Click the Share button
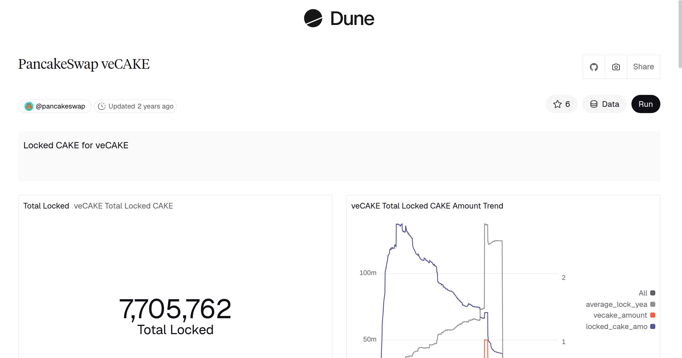Image resolution: width=682 pixels, height=358 pixels. point(643,67)
